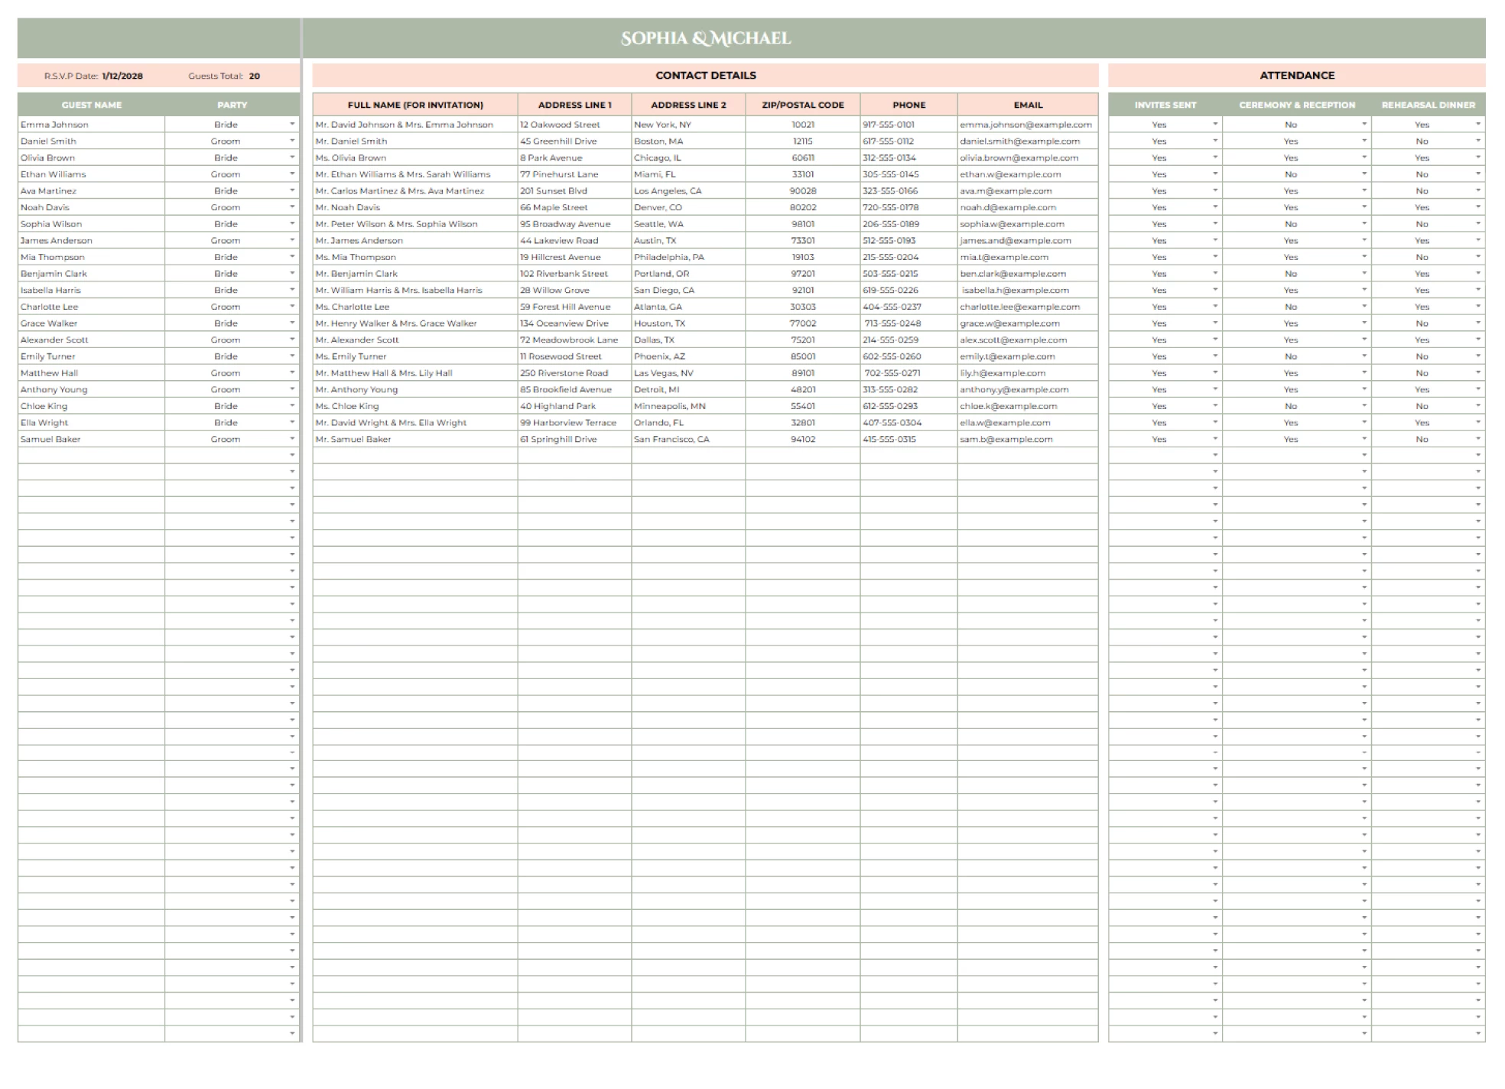Select the Zip/Postal Code column header
Screen dimensions: 1505x1089
(802, 105)
